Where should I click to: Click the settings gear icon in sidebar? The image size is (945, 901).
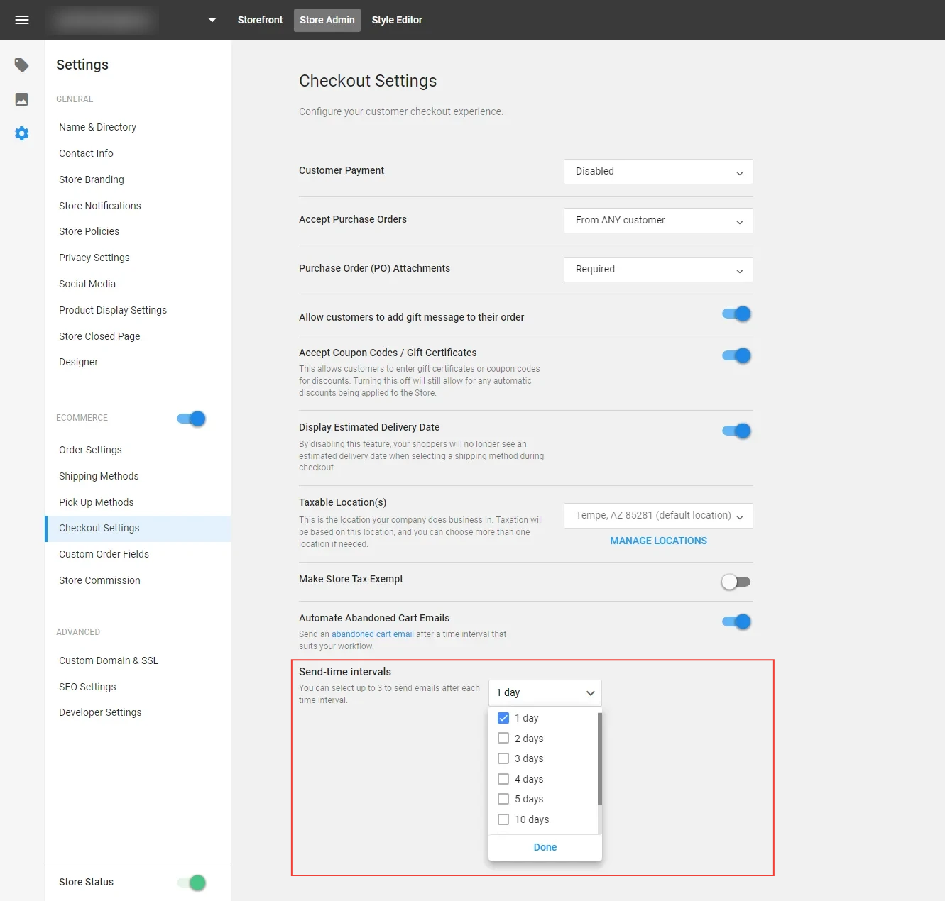coord(22,133)
